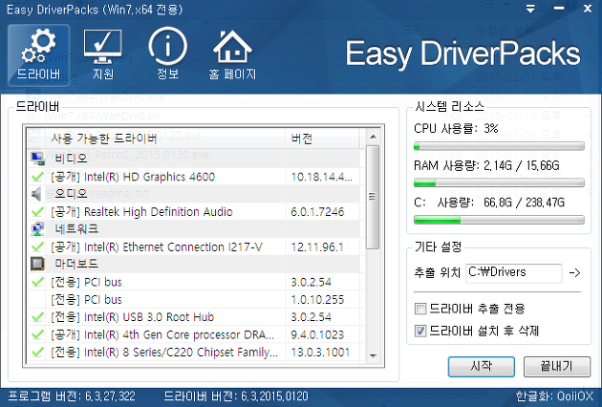The height and width of the screenshot is (407, 602).
Task: Select the 오디오 category row label
Action: tap(71, 194)
